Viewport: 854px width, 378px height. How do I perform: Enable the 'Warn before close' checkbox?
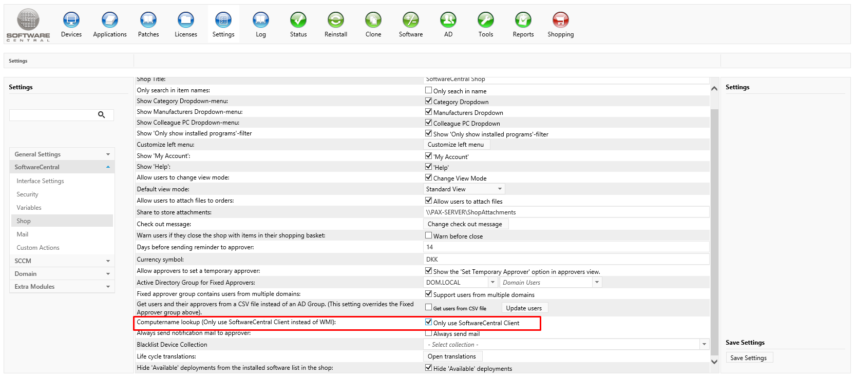(428, 235)
